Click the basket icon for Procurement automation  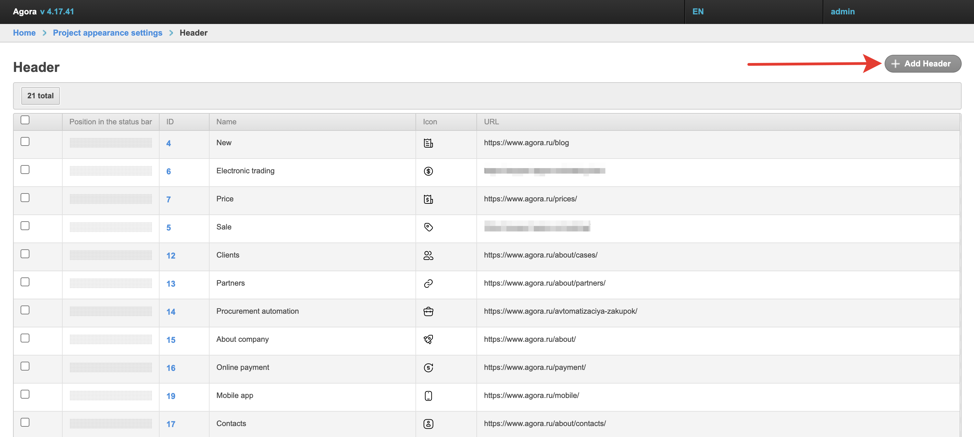coord(428,312)
